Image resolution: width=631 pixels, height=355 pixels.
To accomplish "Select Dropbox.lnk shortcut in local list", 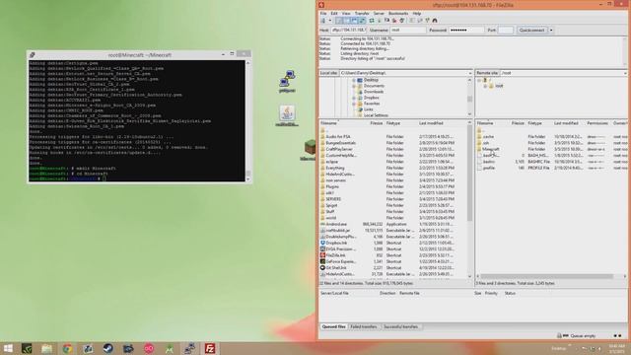I will tap(336, 244).
